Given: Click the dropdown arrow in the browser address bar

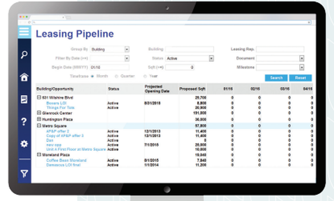Looking at the screenshot, I should tap(309, 23).
